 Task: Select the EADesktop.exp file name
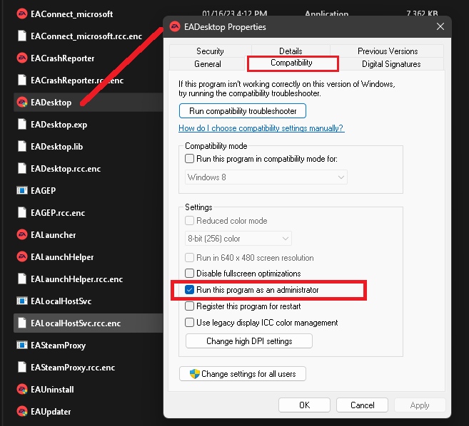[59, 125]
